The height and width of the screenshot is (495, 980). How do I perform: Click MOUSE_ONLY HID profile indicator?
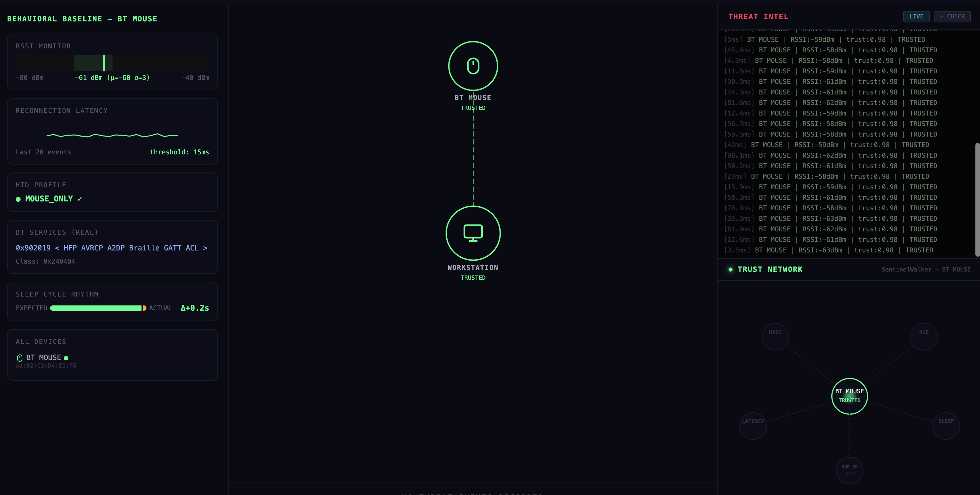(x=49, y=198)
